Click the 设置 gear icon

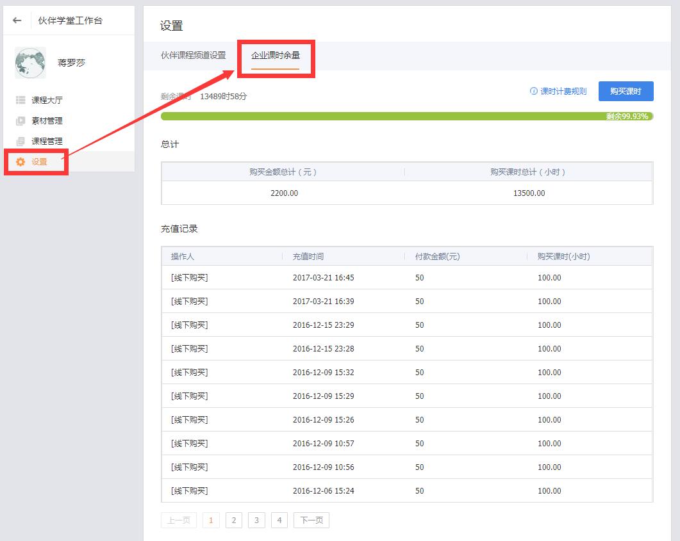coord(21,162)
